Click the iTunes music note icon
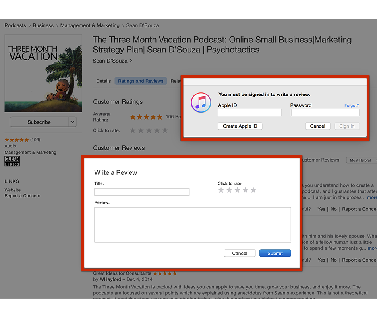This screenshot has width=377, height=317. 201,102
